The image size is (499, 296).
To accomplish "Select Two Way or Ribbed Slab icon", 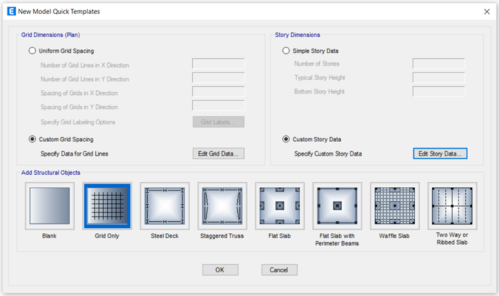I will pos(452,206).
